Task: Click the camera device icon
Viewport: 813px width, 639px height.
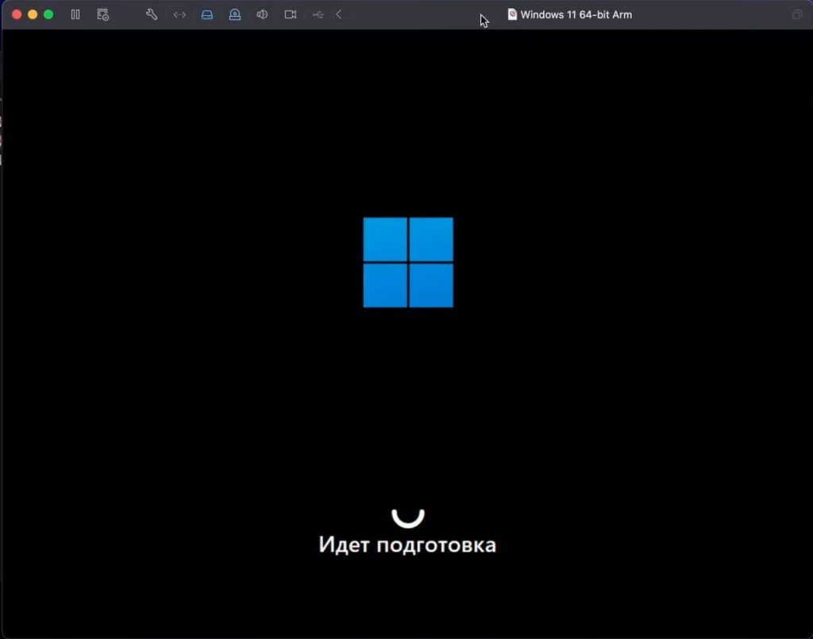Action: pos(291,14)
